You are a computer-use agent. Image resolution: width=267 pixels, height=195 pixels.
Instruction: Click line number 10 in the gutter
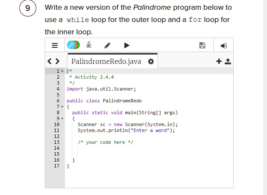pos(57,125)
